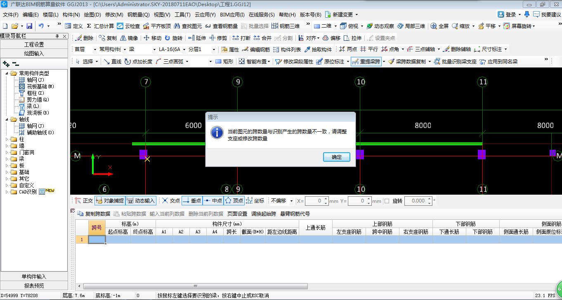Select the 修剪 trim tool

coord(218,38)
